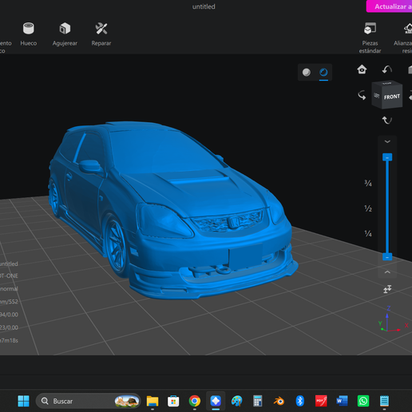This screenshot has width=412, height=412.
Task: Open Calculator from taskbar
Action: [x=258, y=401]
